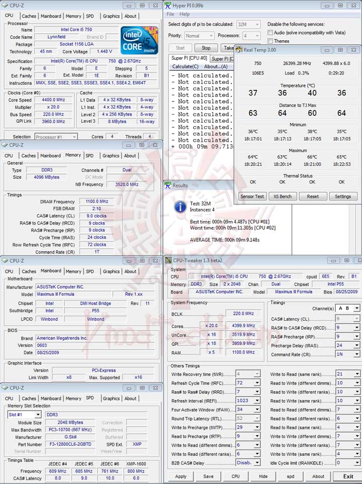
Task: Open the Precharge Delay (tRAS) dropdown
Action: (x=348, y=345)
